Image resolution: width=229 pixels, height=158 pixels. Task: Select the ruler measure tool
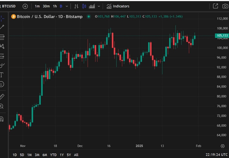click(x=2, y=97)
